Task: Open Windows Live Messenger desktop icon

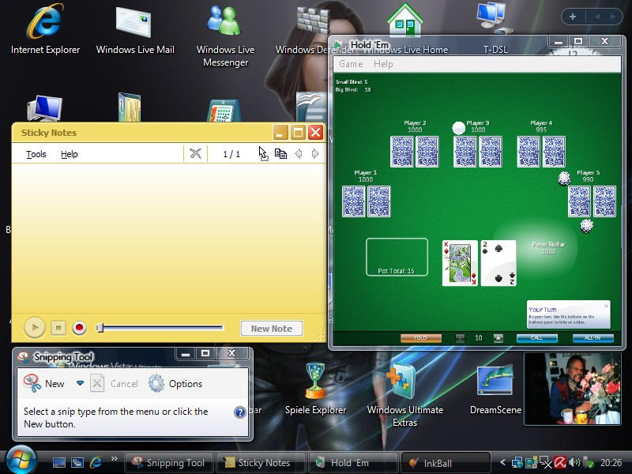Action: pos(225,36)
